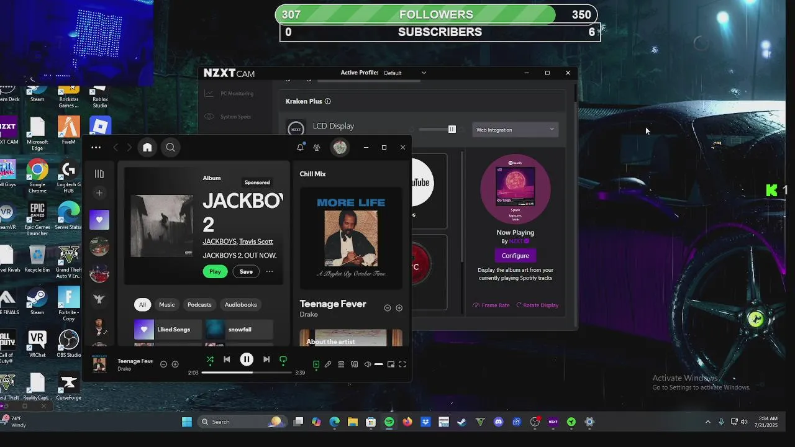This screenshot has height=447, width=795.
Task: Open Web Integration dropdown in NZXT CAM
Action: tap(516, 130)
